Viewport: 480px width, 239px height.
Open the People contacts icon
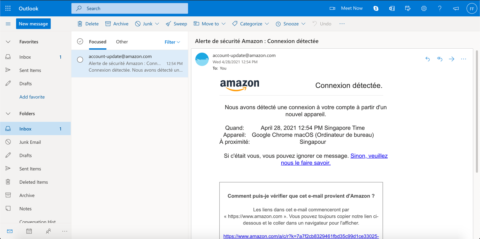click(x=48, y=231)
